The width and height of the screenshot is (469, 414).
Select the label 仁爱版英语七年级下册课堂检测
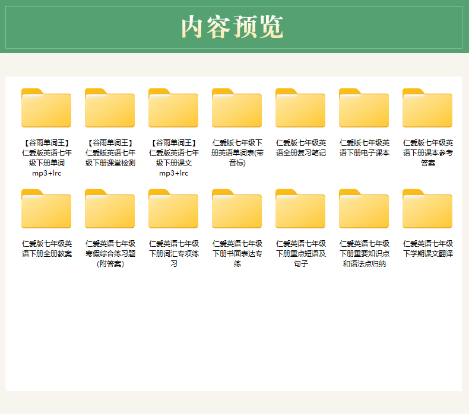click(110, 153)
